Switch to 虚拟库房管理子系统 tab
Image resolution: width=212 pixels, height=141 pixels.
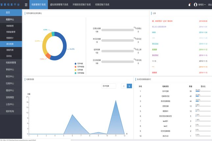(x=59, y=5)
